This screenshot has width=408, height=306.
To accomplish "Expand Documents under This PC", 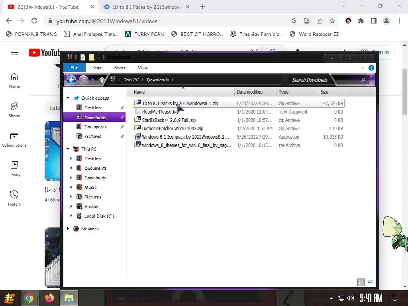I will click(71, 168).
